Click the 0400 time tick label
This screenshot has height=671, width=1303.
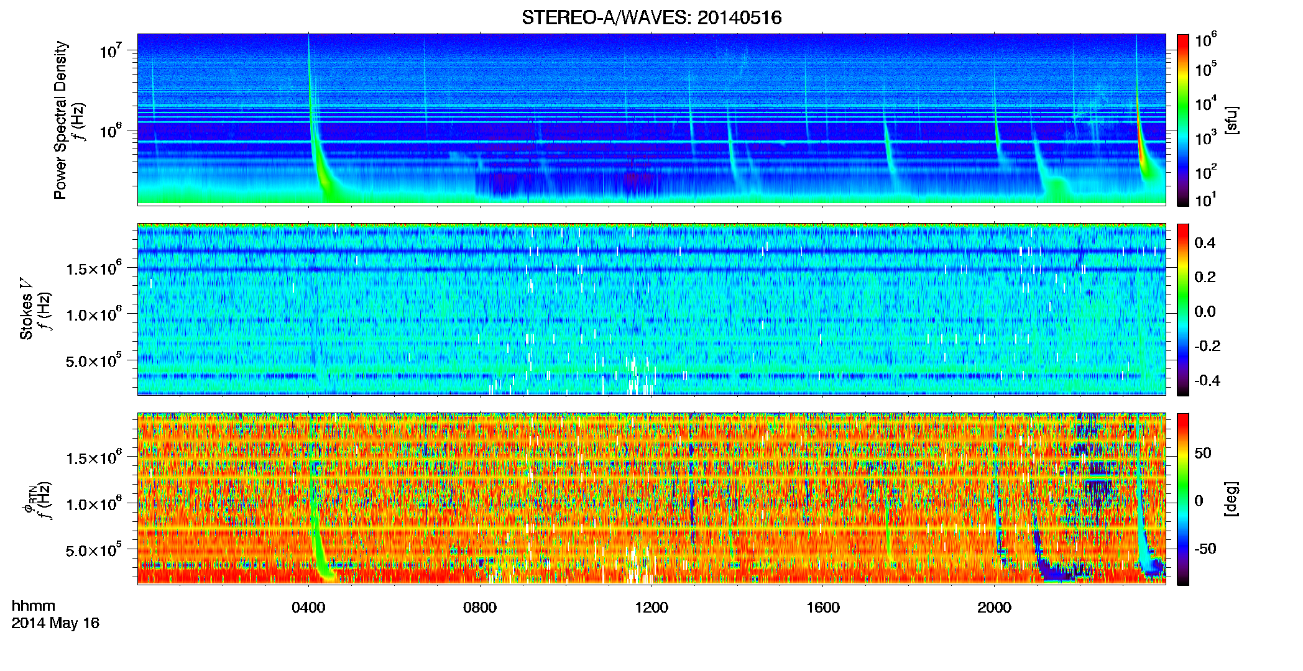pyautogui.click(x=308, y=608)
